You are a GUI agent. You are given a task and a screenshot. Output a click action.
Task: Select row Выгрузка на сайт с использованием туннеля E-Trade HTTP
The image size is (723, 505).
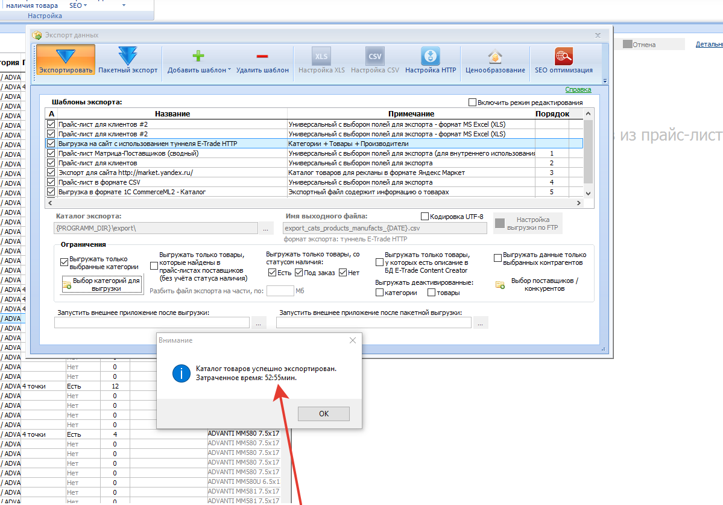[x=314, y=144]
